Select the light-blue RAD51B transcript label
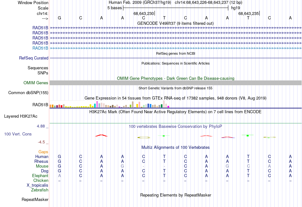302x207 pixels. tap(40, 48)
